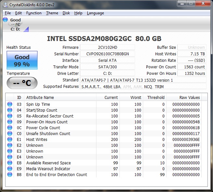Click the Worst column header
This screenshot has width=213, height=192.
132,98
